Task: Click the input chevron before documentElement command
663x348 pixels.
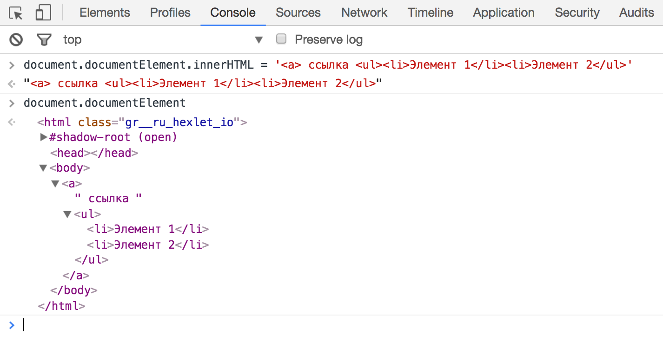Action: (12, 103)
